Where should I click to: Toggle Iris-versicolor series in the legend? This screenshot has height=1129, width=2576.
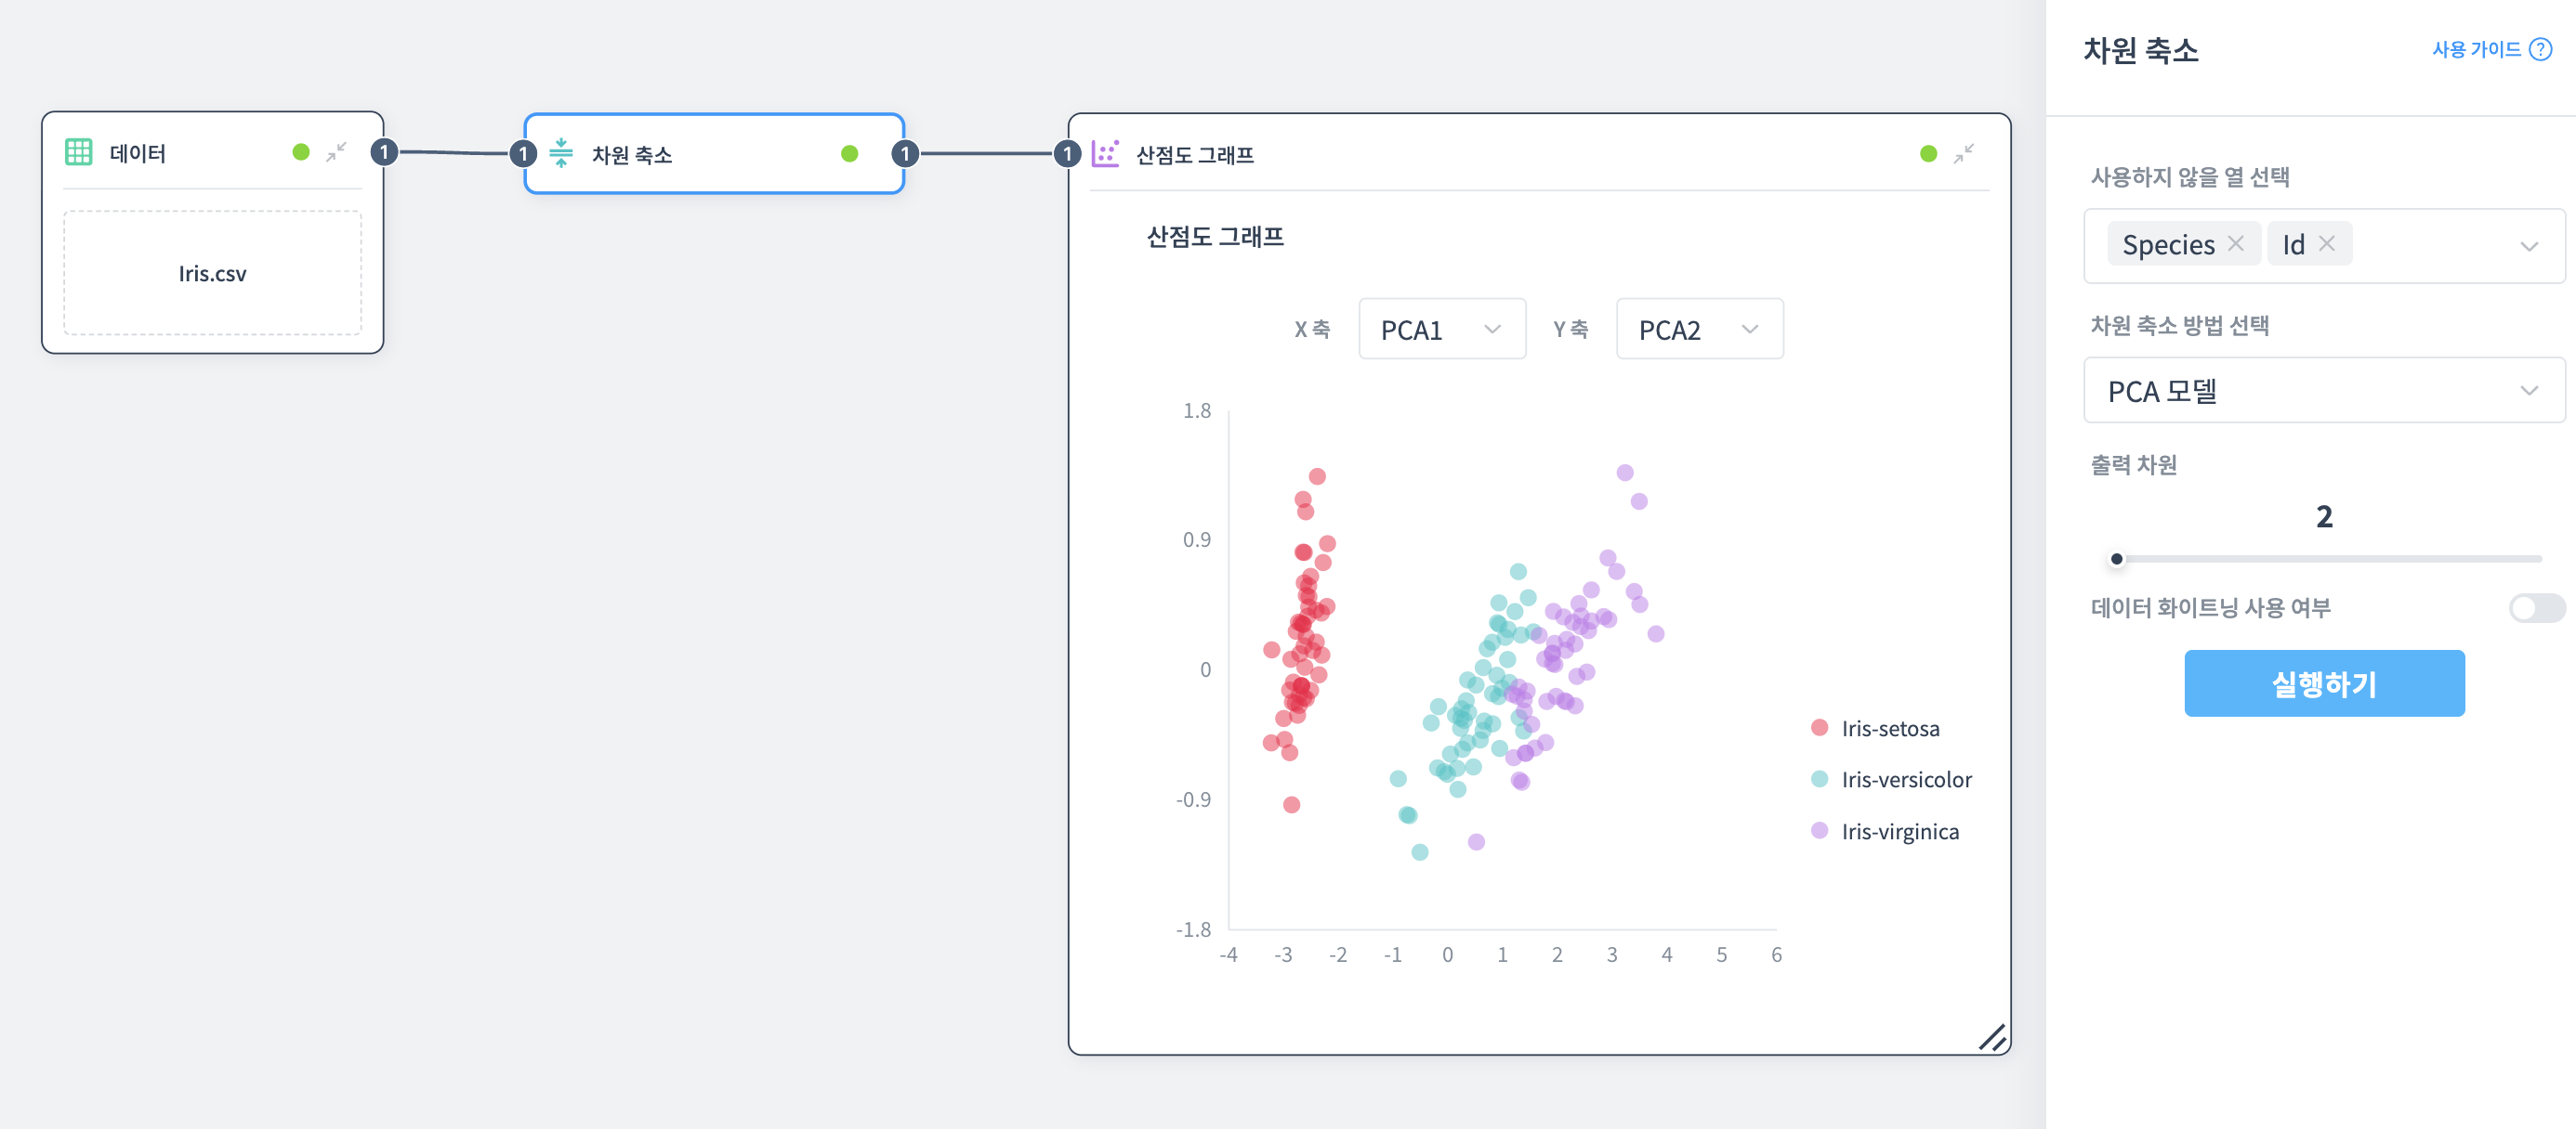(x=1892, y=779)
